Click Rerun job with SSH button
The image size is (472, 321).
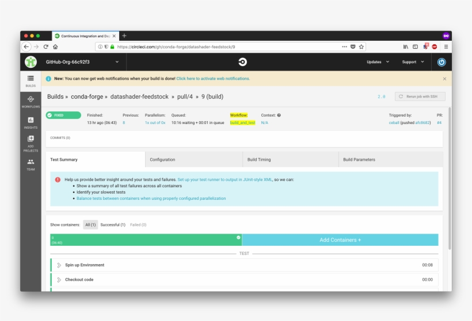420,96
